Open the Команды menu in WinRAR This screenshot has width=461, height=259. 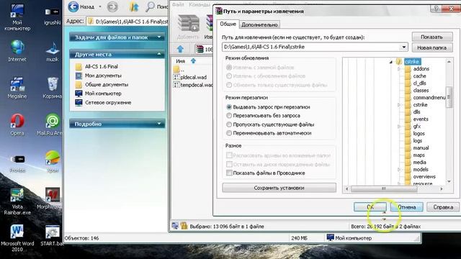200,5
